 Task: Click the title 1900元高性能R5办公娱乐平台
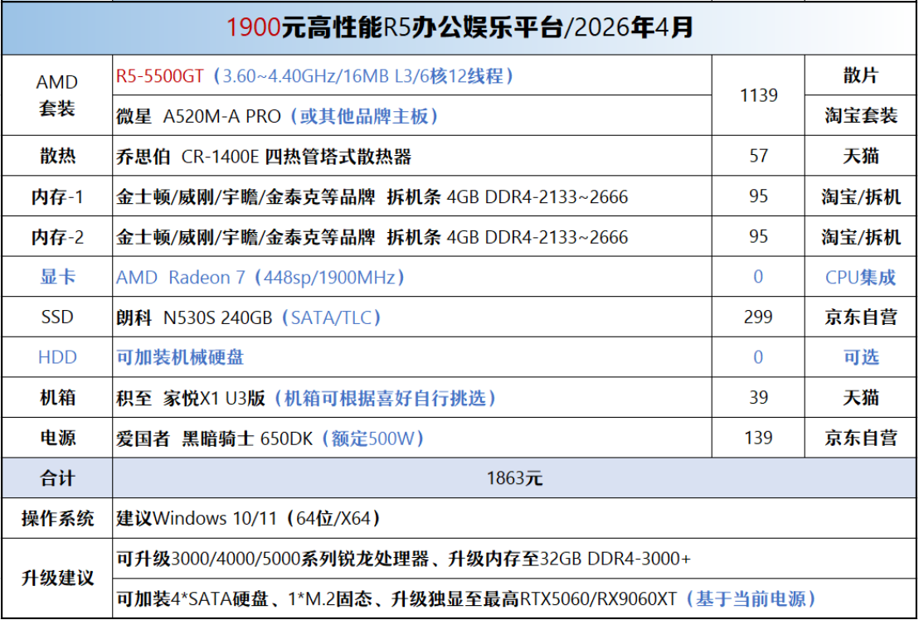pyautogui.click(x=459, y=28)
